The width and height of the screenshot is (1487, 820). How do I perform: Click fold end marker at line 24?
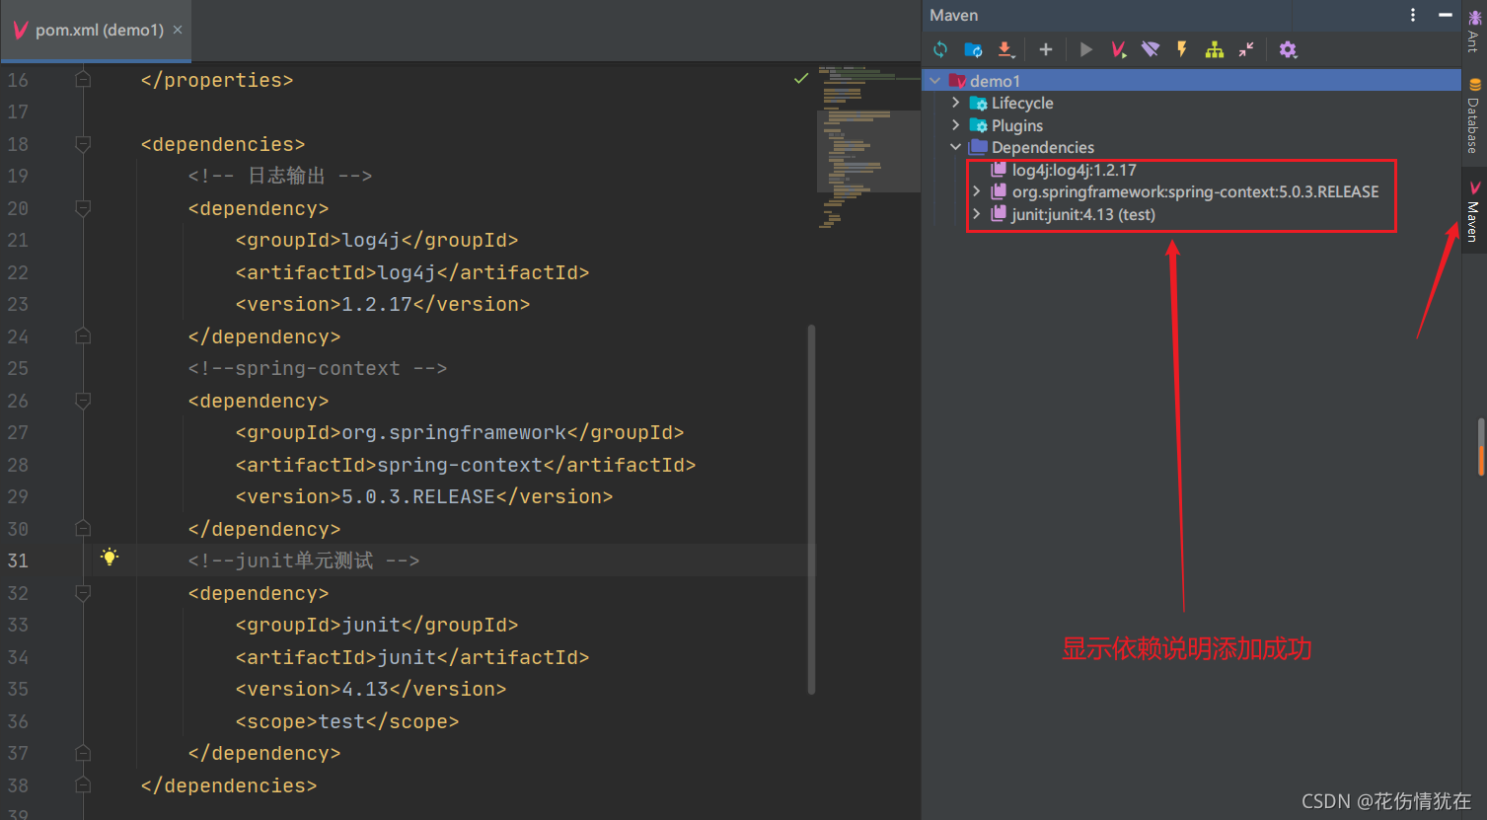[83, 336]
